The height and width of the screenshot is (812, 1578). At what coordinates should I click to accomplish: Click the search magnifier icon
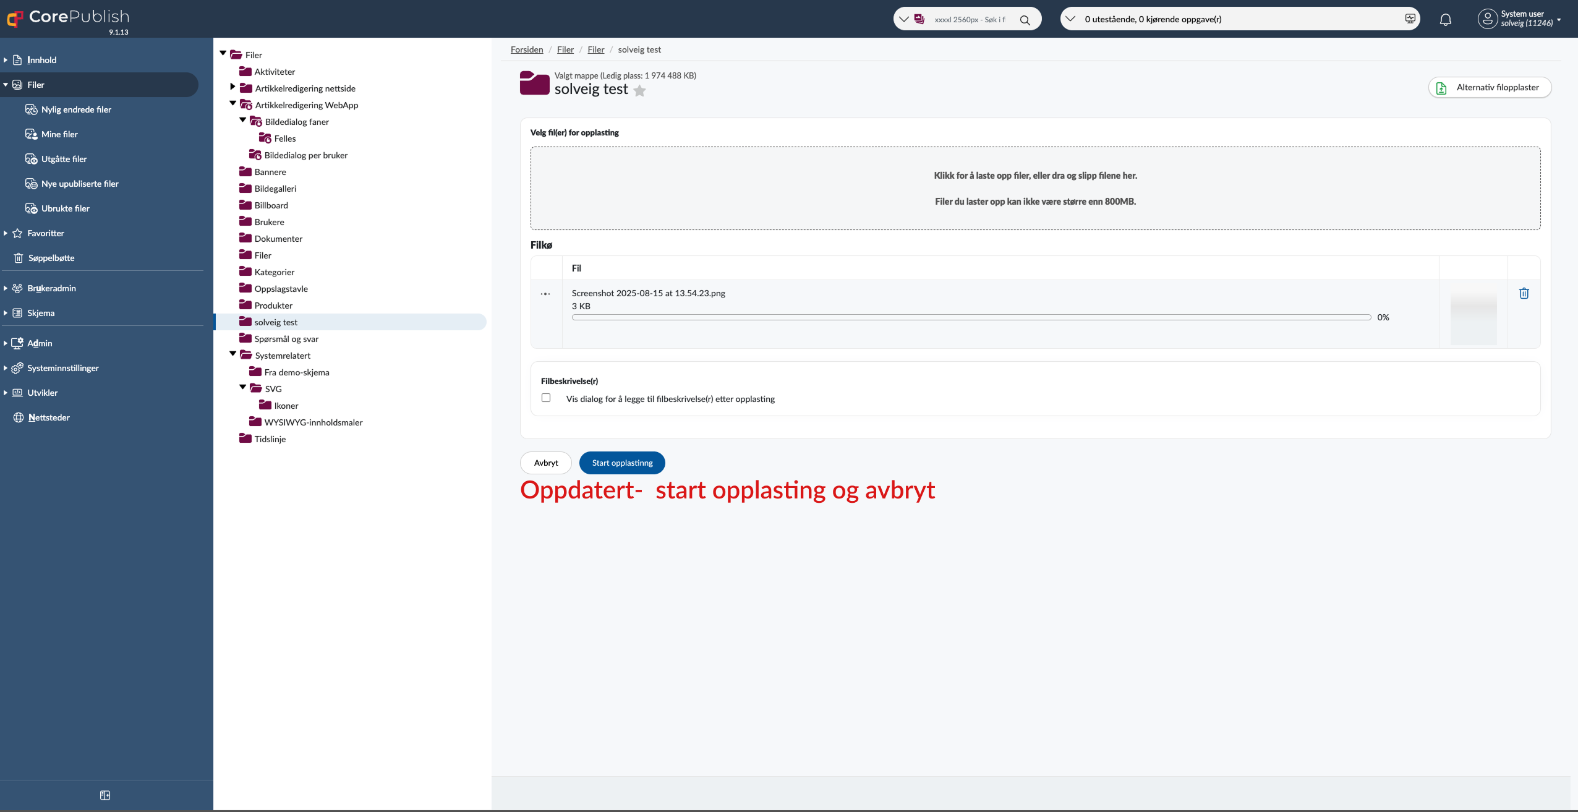[1025, 20]
